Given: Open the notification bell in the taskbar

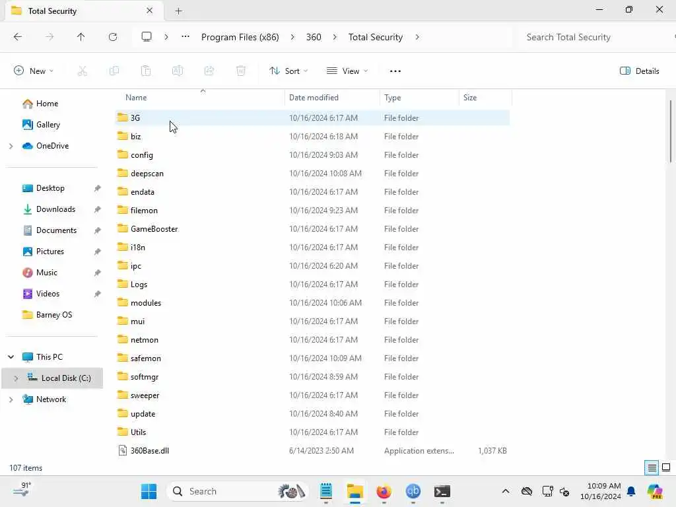Looking at the screenshot, I should (x=631, y=491).
